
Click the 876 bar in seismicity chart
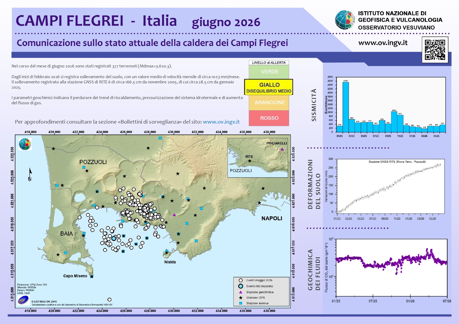click(x=400, y=124)
